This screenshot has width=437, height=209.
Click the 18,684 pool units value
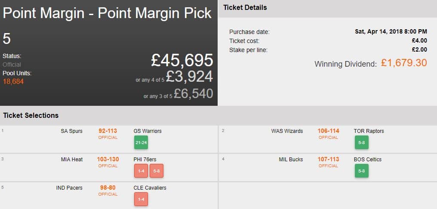[13, 81]
